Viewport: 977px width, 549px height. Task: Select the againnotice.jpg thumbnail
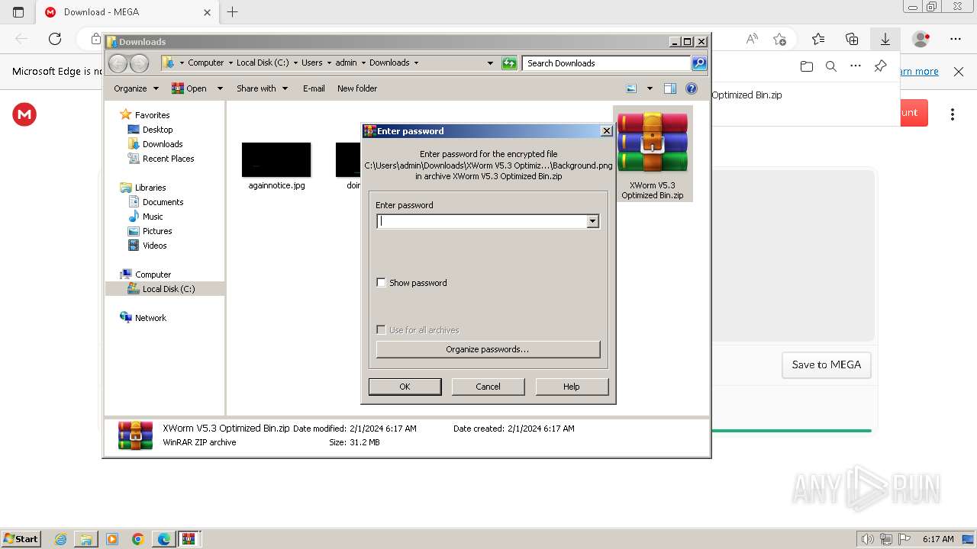pyautogui.click(x=276, y=160)
